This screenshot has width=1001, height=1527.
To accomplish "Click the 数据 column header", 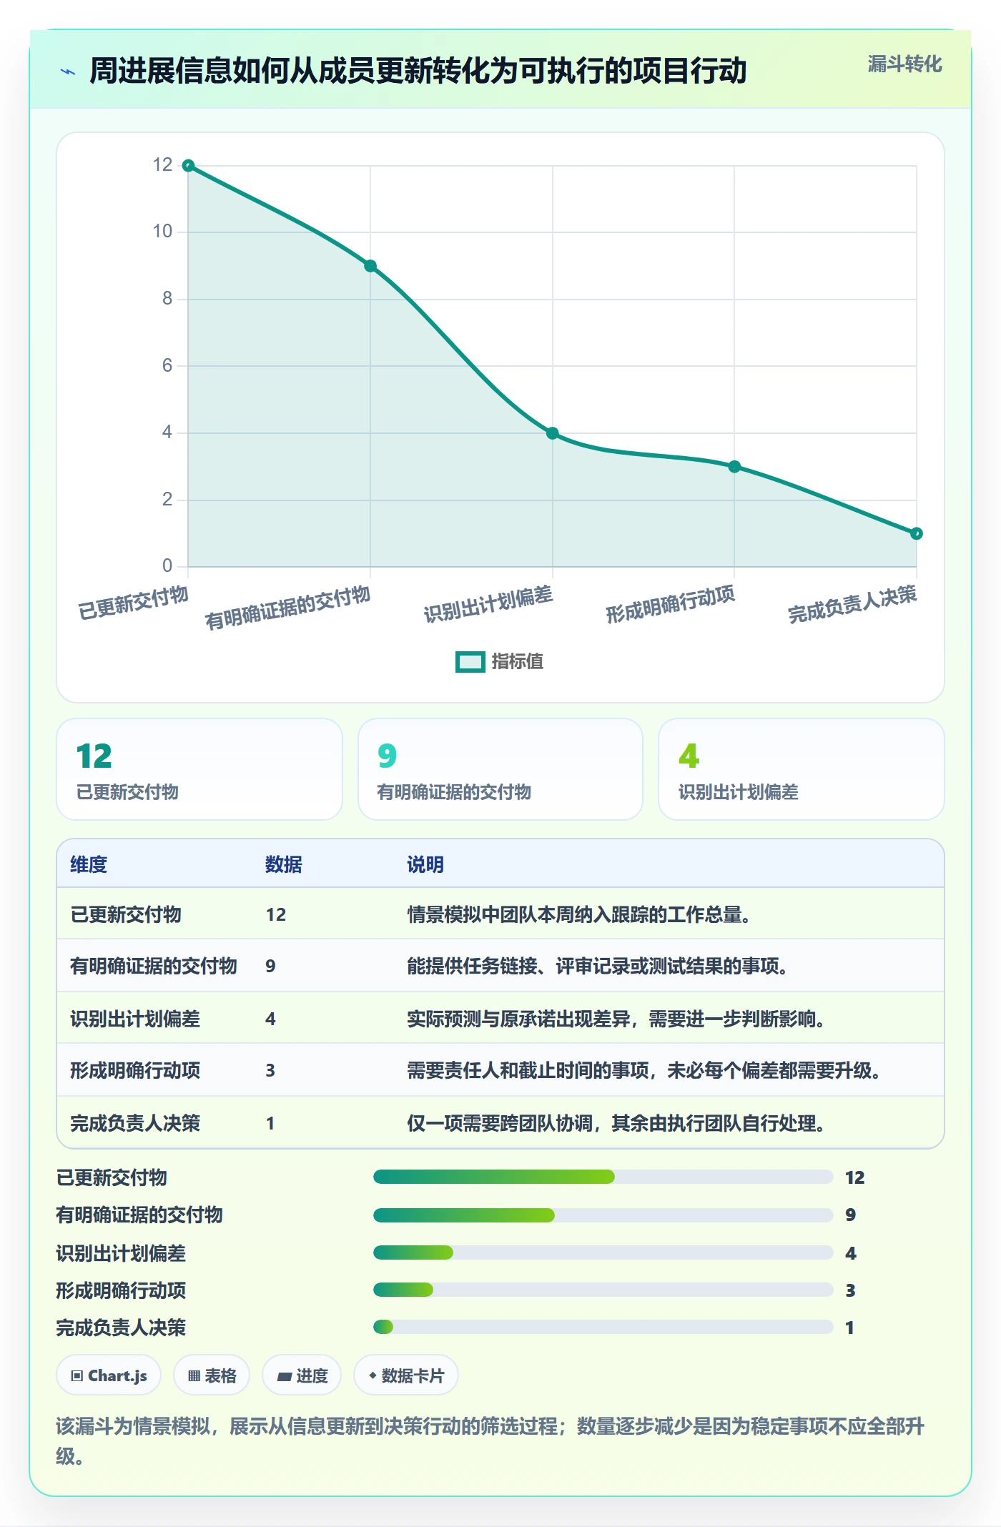I will click(x=284, y=864).
